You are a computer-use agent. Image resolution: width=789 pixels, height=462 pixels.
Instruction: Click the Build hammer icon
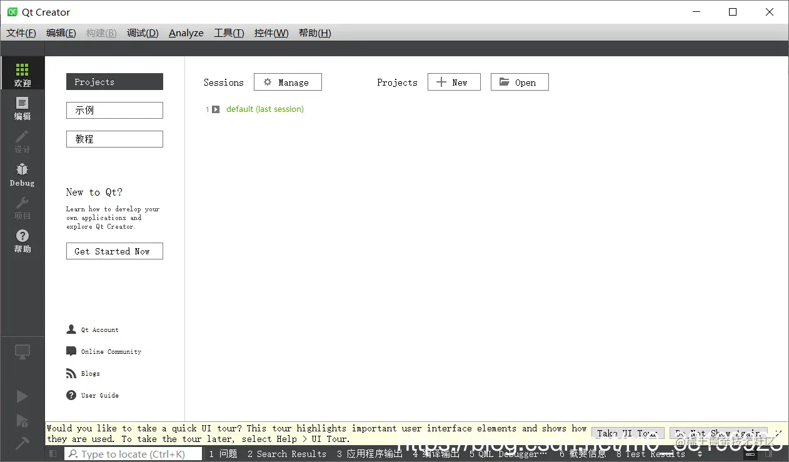23,443
